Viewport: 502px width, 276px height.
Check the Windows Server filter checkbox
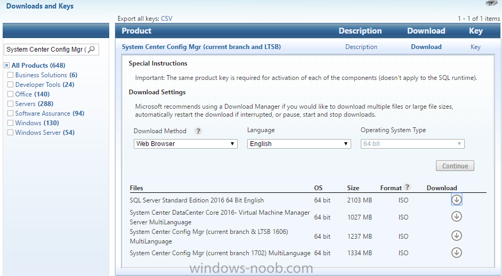10,133
